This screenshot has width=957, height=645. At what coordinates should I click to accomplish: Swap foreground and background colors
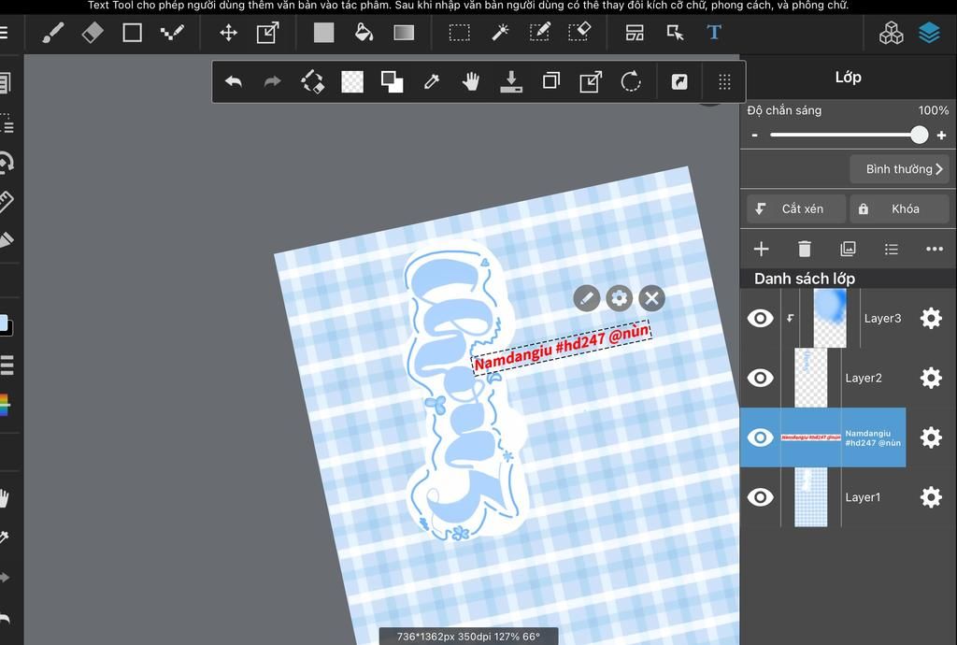(392, 81)
